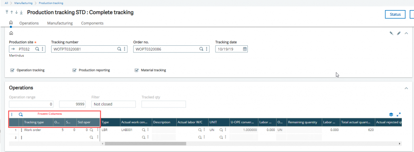
Task: Click the pin icon in header section
Action: (391, 33)
